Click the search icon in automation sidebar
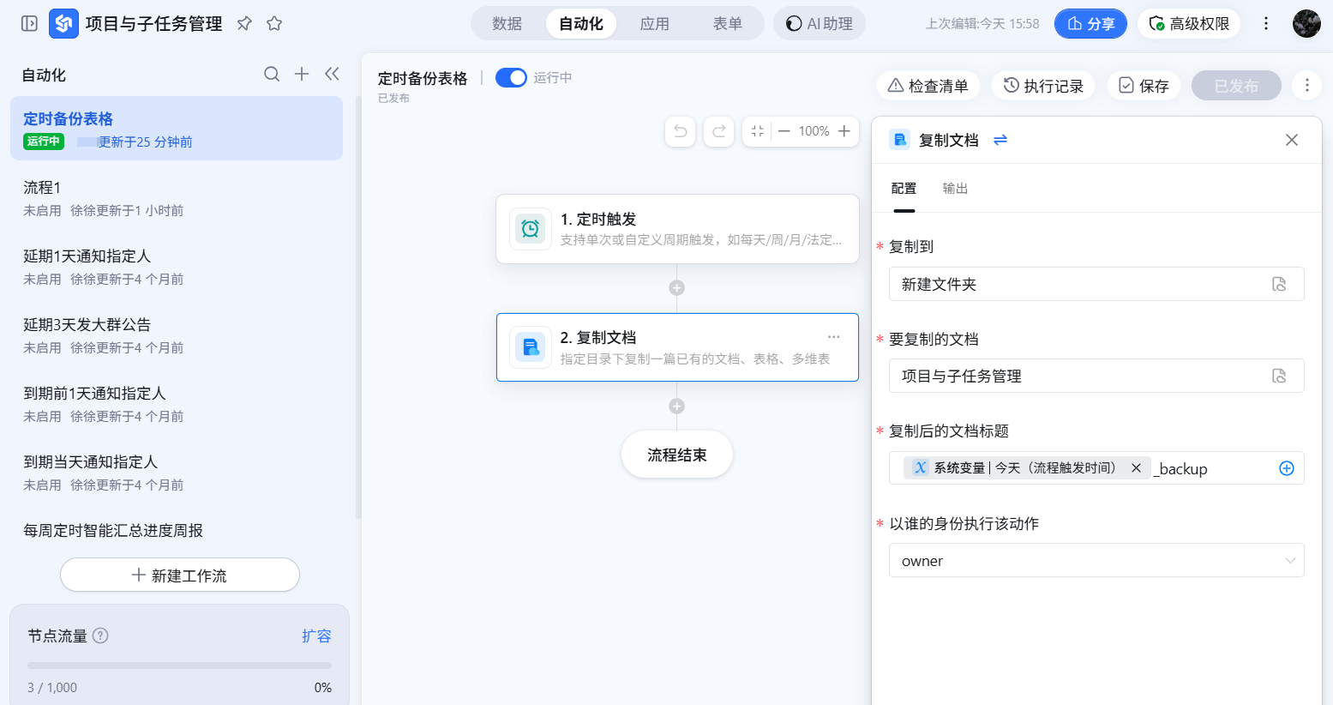Viewport: 1333px width, 705px height. pyautogui.click(x=272, y=75)
